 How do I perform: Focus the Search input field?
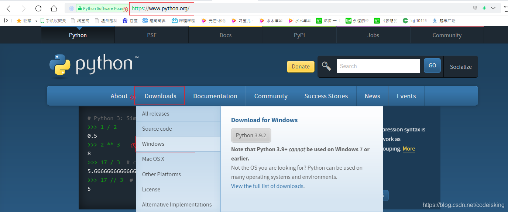click(x=378, y=66)
